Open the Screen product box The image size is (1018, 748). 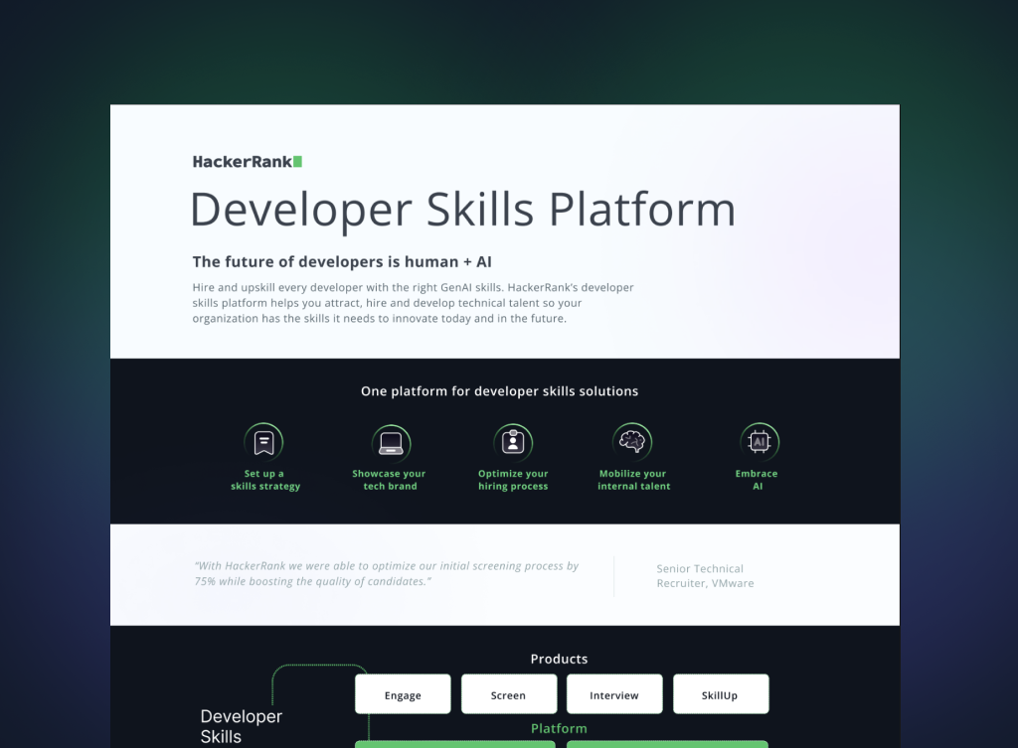pos(509,694)
